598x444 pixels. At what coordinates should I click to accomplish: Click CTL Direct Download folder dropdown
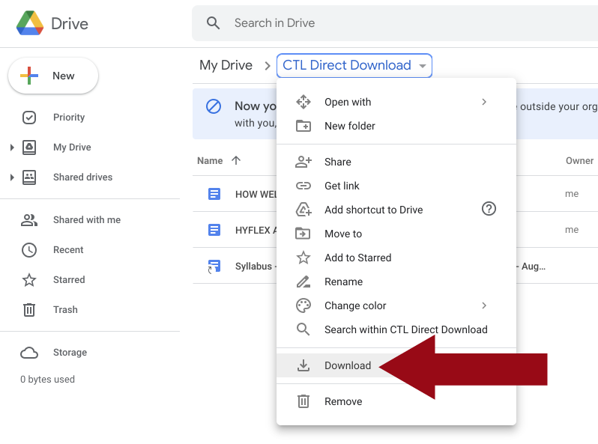[354, 66]
